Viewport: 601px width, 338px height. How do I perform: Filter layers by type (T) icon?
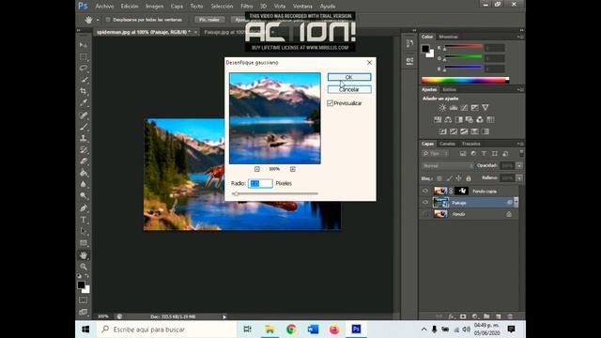coord(484,154)
